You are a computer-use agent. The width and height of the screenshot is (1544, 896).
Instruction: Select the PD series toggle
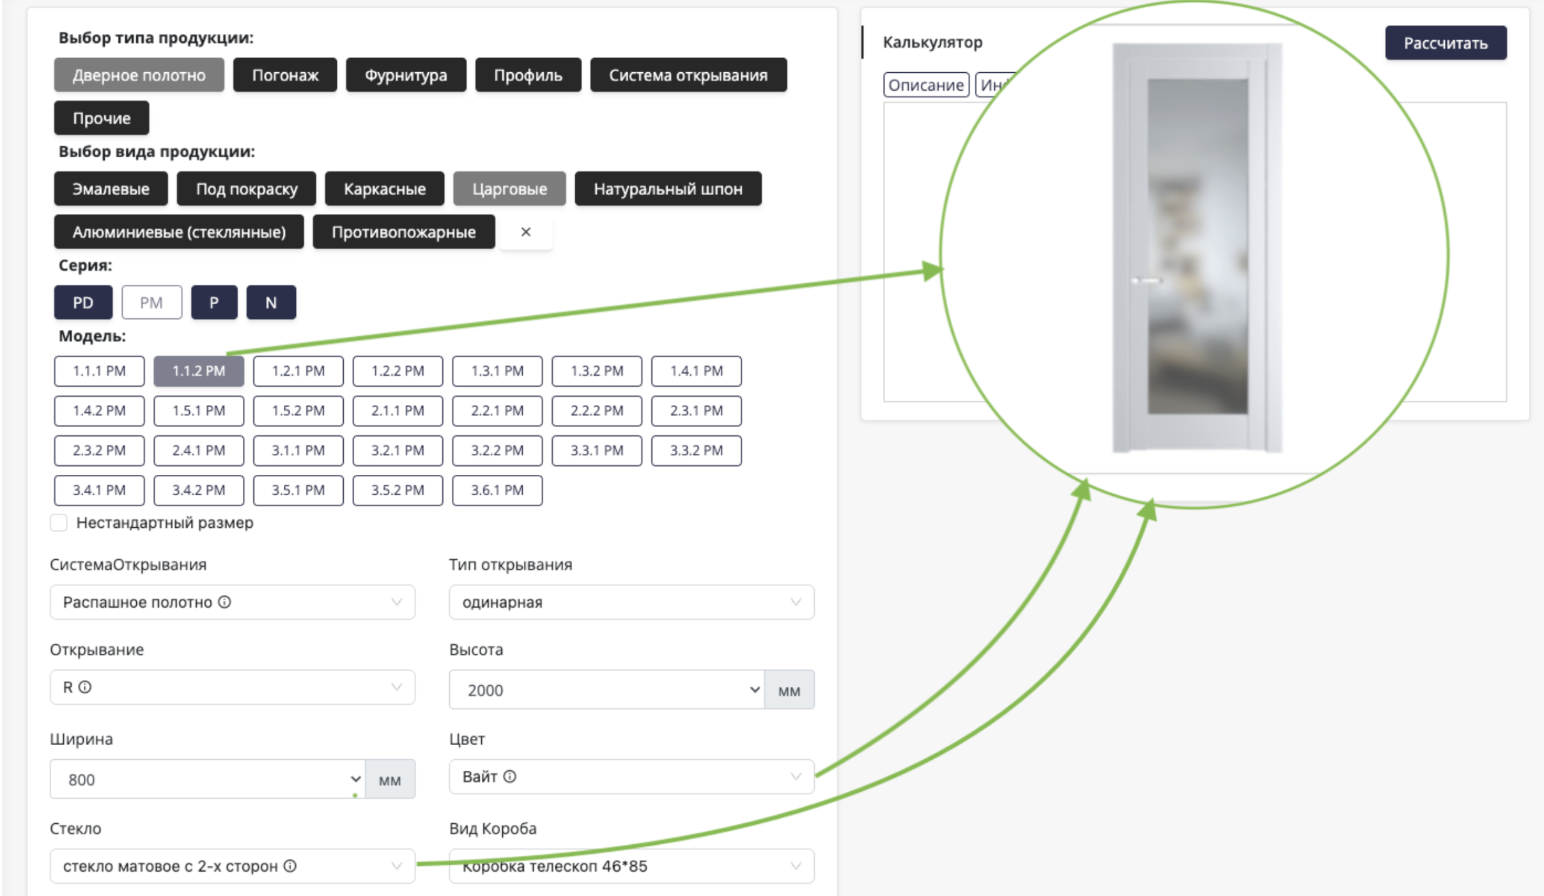tap(83, 302)
